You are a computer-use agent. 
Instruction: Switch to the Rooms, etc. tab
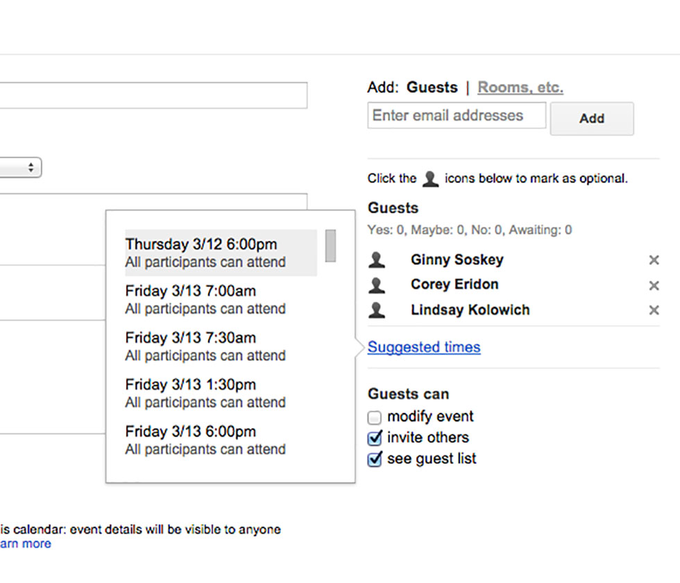pos(520,87)
